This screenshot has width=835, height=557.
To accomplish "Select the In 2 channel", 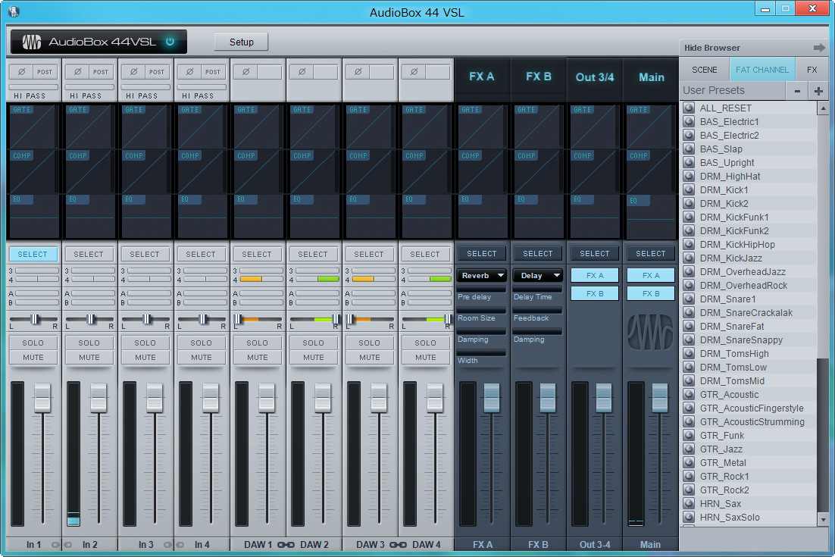I will click(89, 255).
